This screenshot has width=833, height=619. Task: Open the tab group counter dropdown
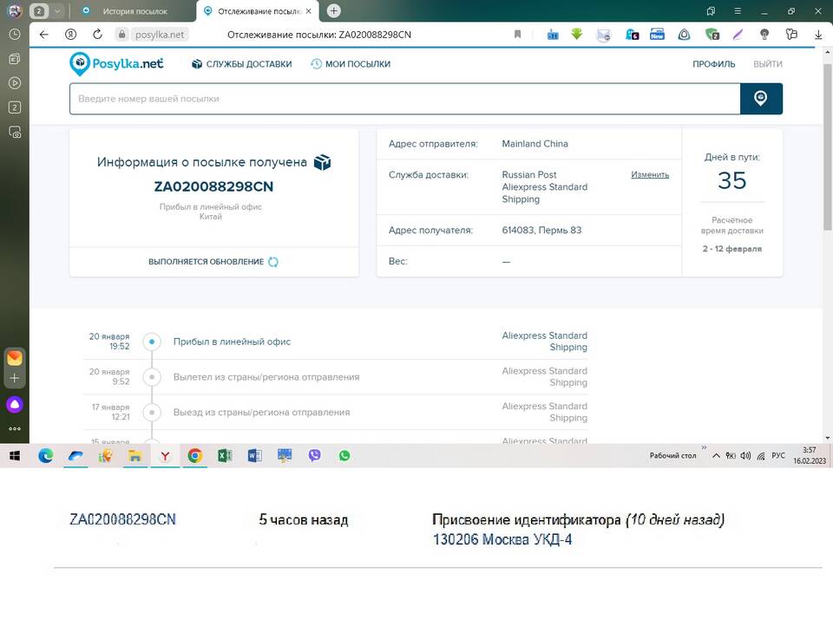(57, 10)
